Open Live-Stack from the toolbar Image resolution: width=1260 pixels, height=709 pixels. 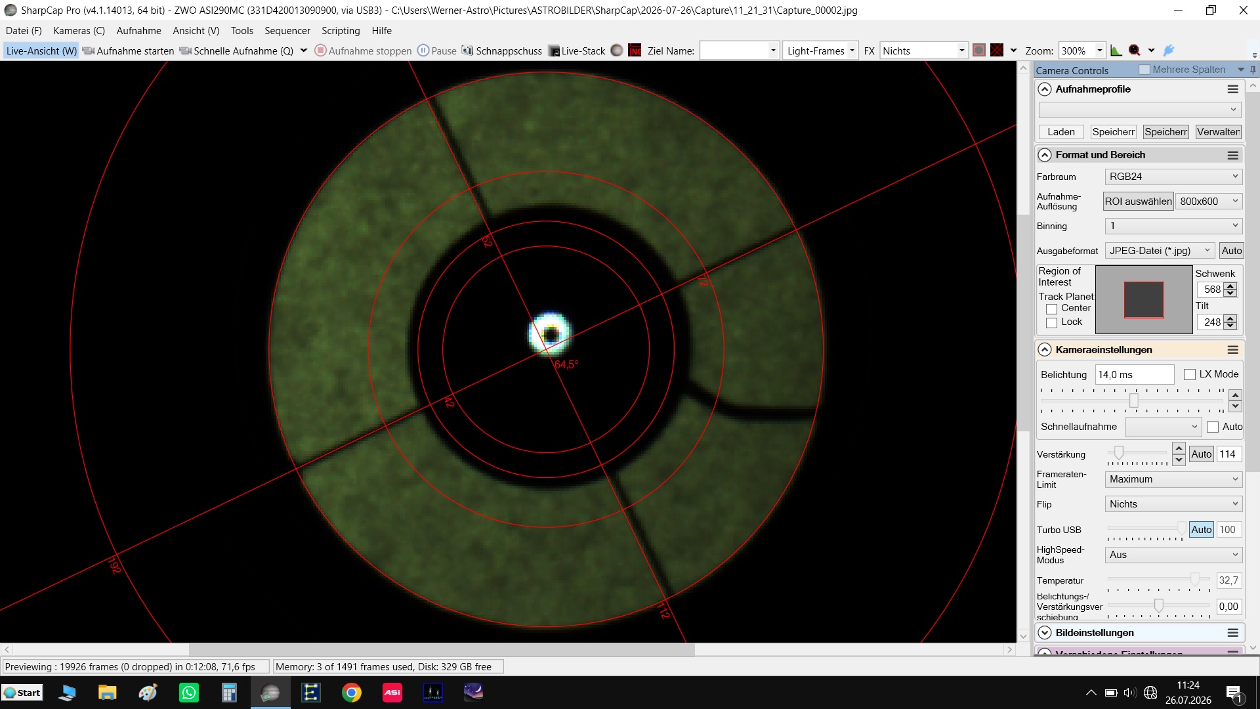pyautogui.click(x=577, y=51)
